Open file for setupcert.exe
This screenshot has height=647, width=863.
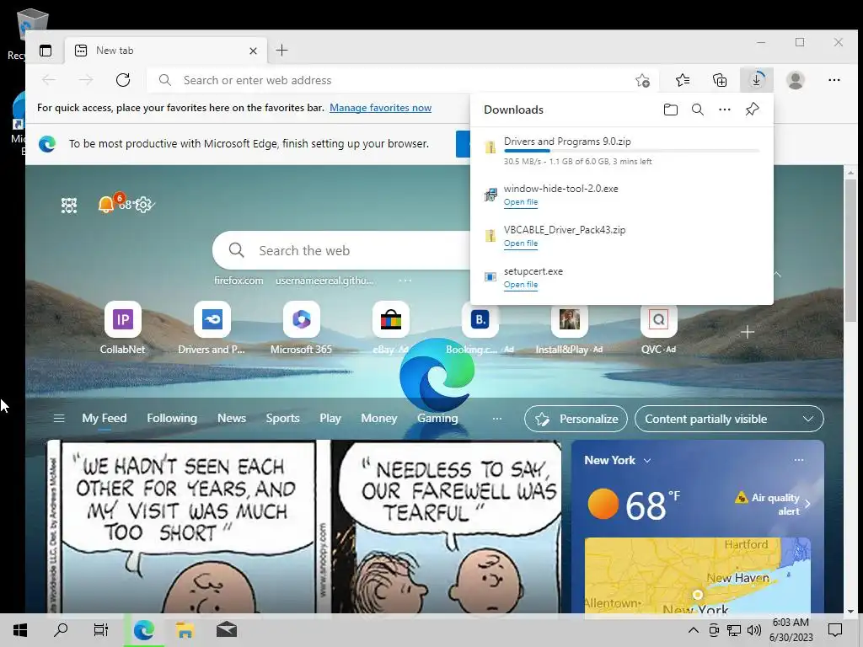click(521, 285)
